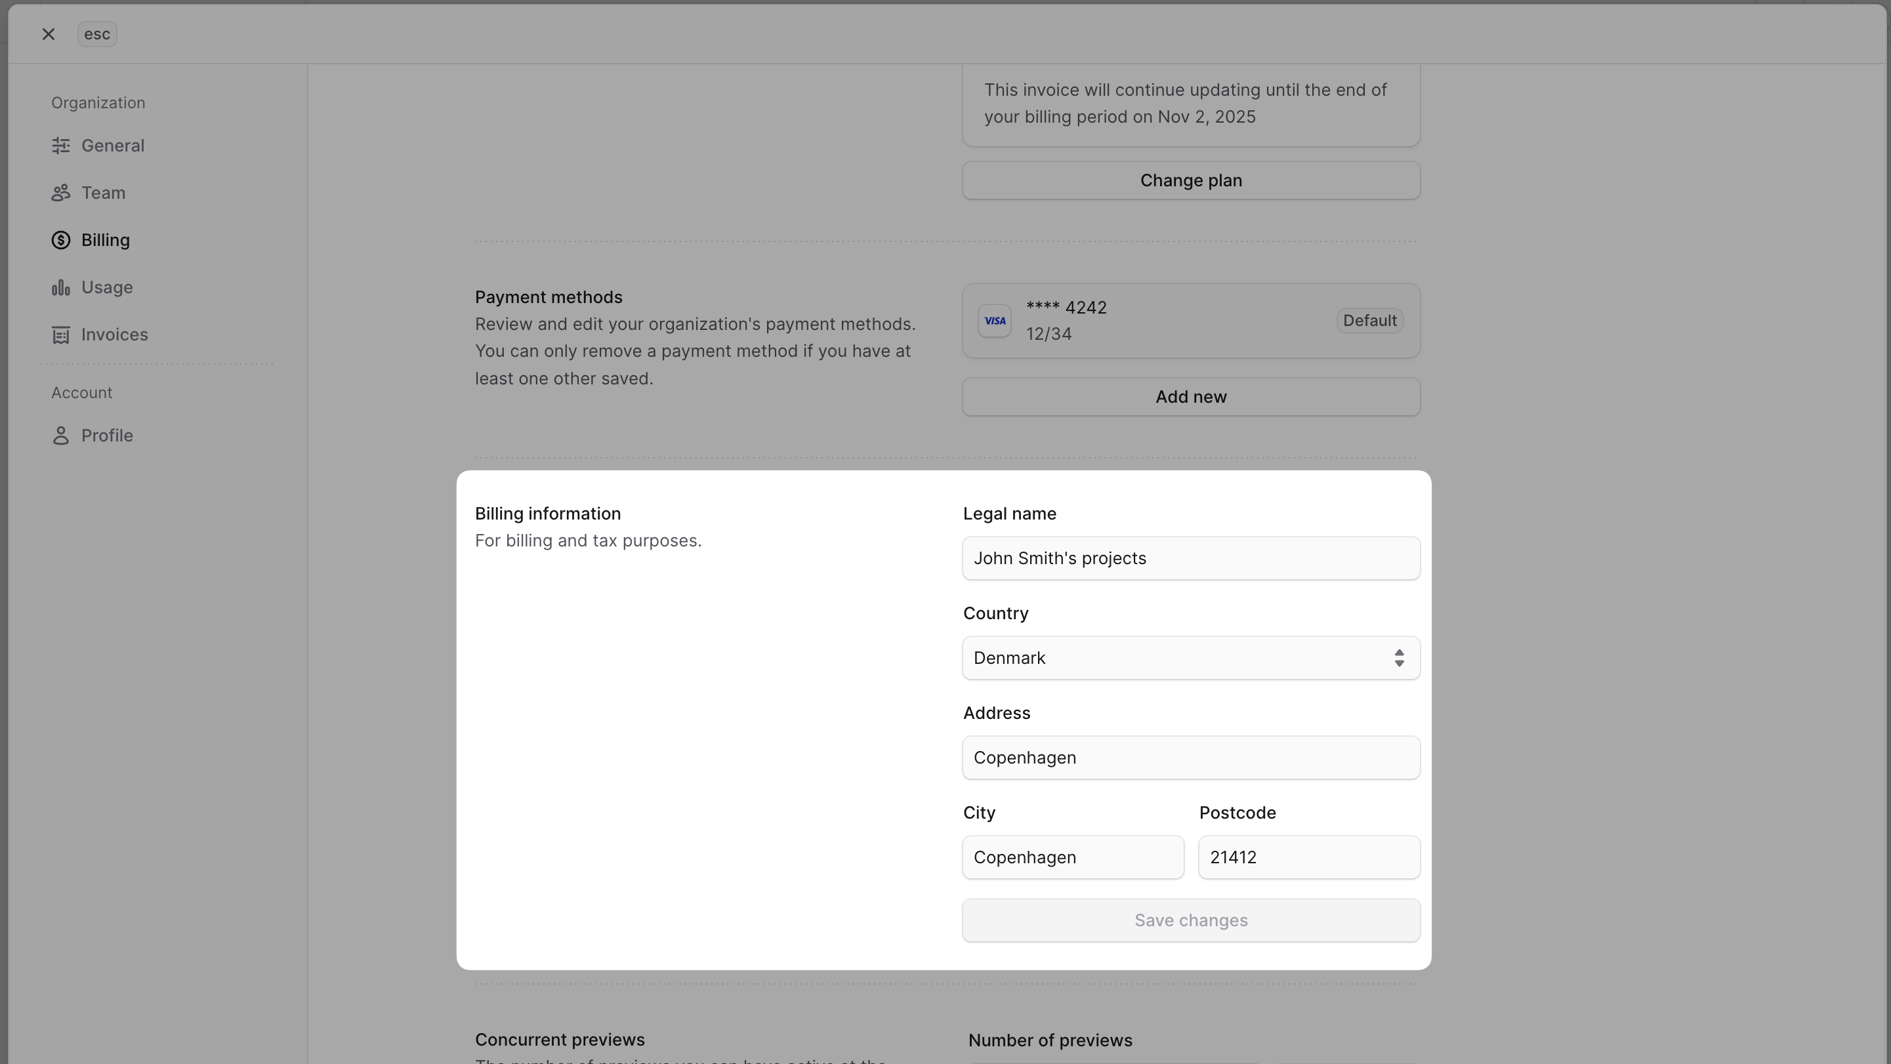Open Usage via the bar chart icon

pyautogui.click(x=62, y=287)
